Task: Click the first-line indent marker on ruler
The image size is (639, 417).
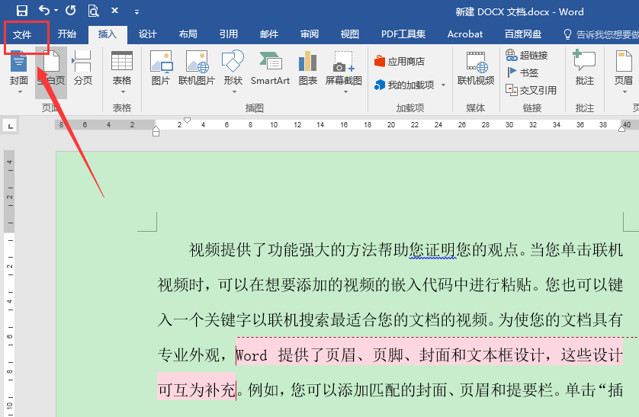Action: (x=187, y=120)
